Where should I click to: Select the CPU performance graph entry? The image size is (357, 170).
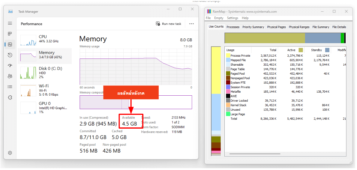44,40
